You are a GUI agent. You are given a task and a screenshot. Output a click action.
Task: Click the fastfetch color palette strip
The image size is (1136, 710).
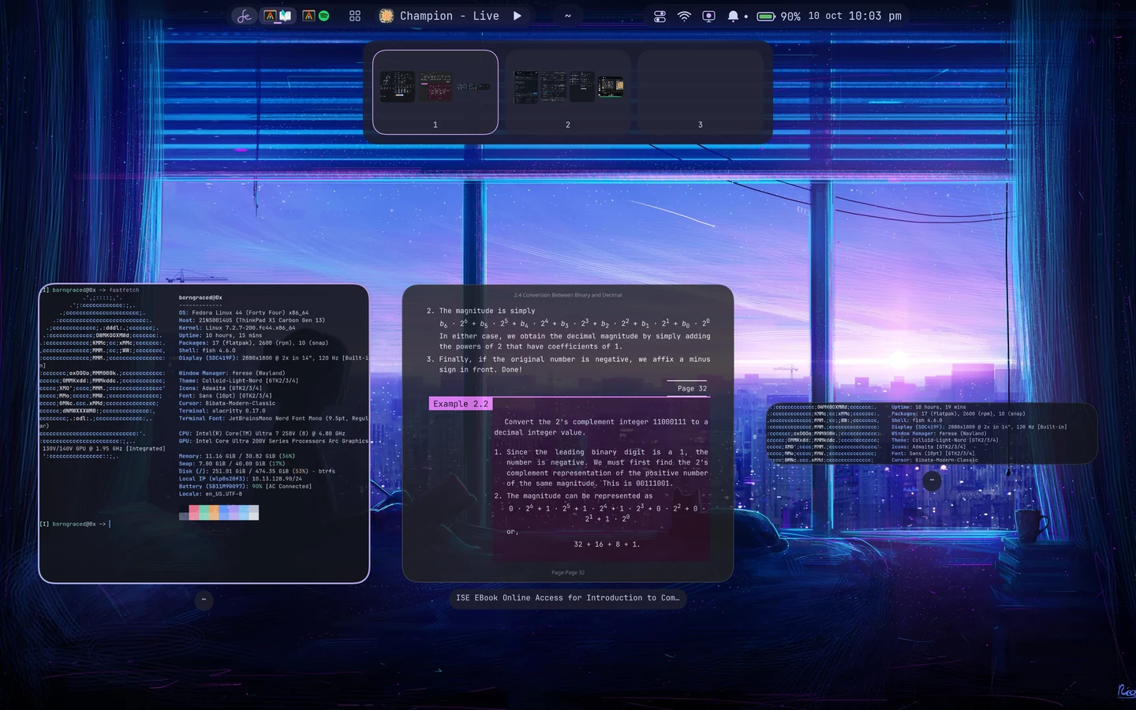coord(219,513)
